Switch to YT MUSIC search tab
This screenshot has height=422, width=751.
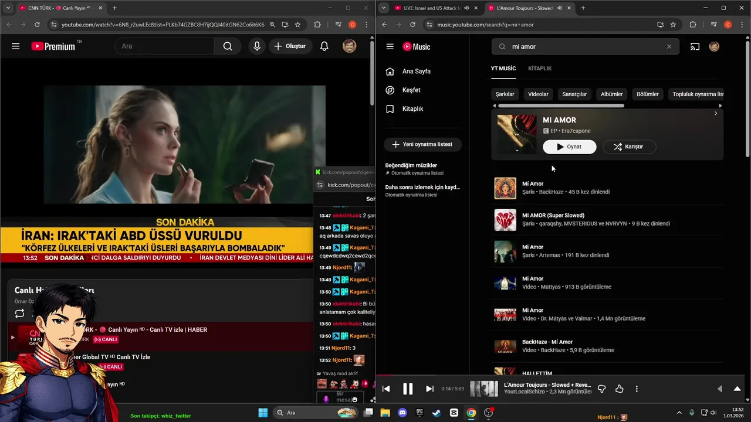[503, 69]
